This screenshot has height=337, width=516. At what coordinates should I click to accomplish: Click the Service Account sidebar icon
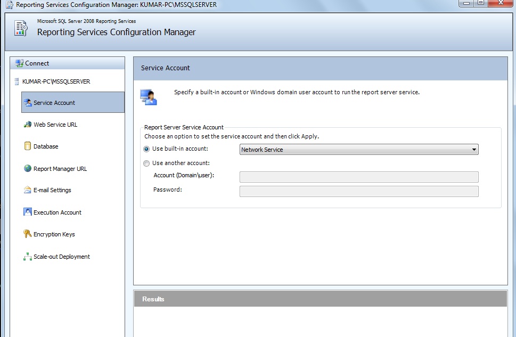tap(28, 103)
